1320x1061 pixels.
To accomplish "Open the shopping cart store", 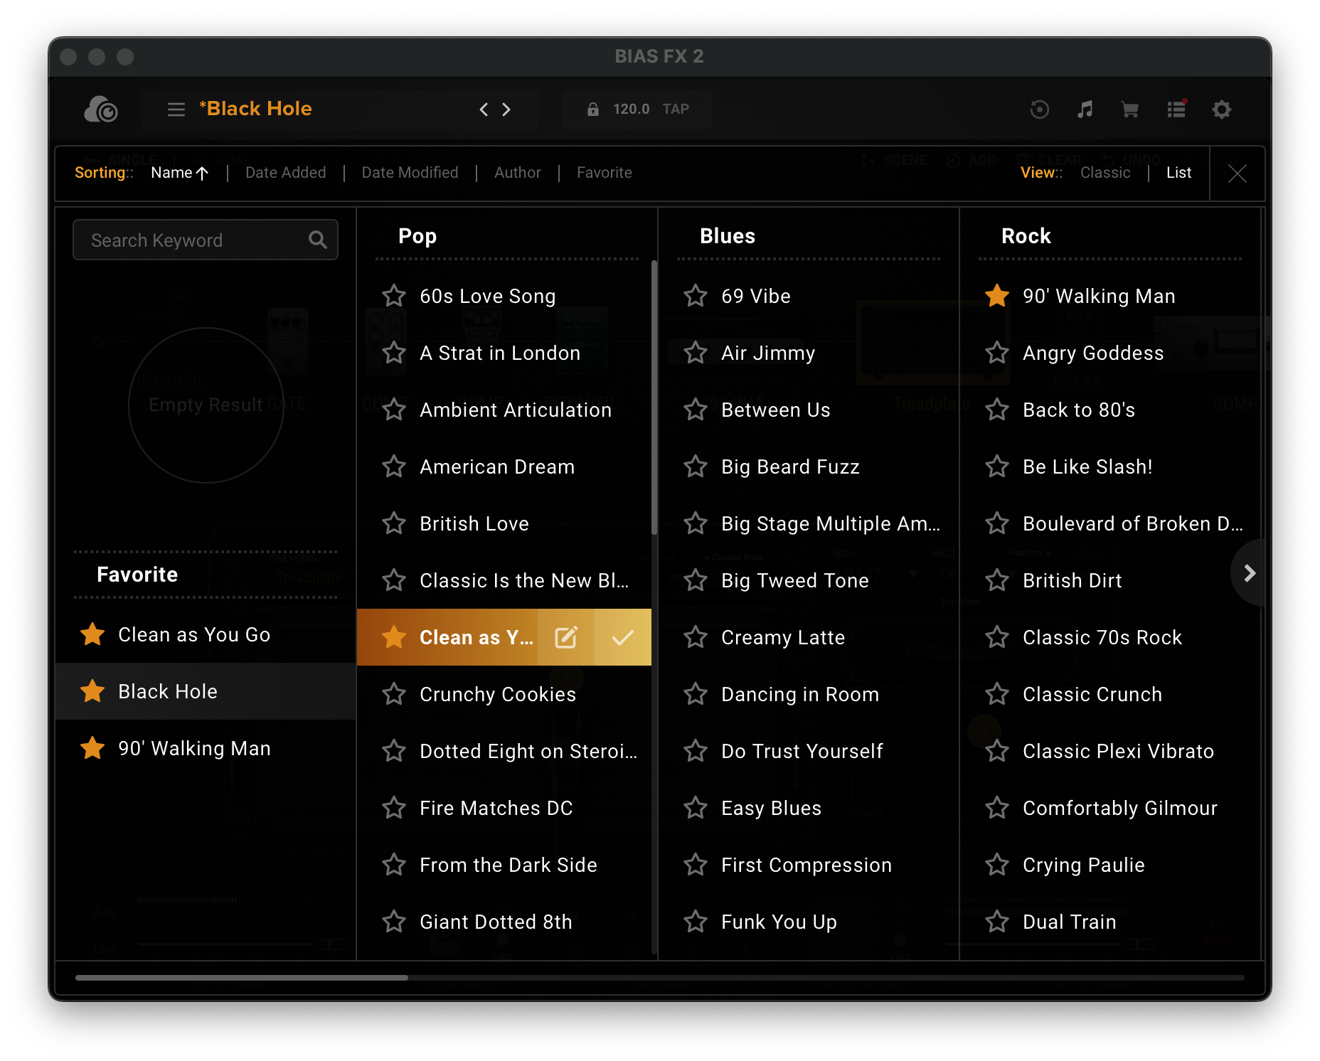I will click(x=1130, y=110).
